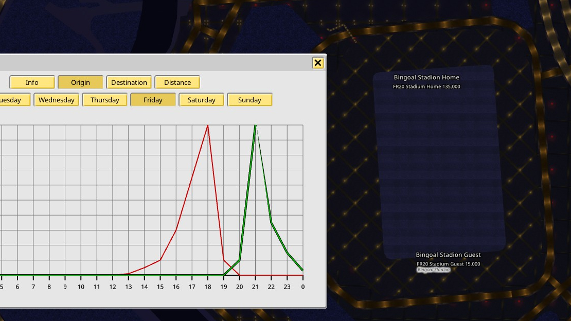Select FR20 Stadium Home 135,000 text
This screenshot has width=571, height=321.
pos(426,87)
